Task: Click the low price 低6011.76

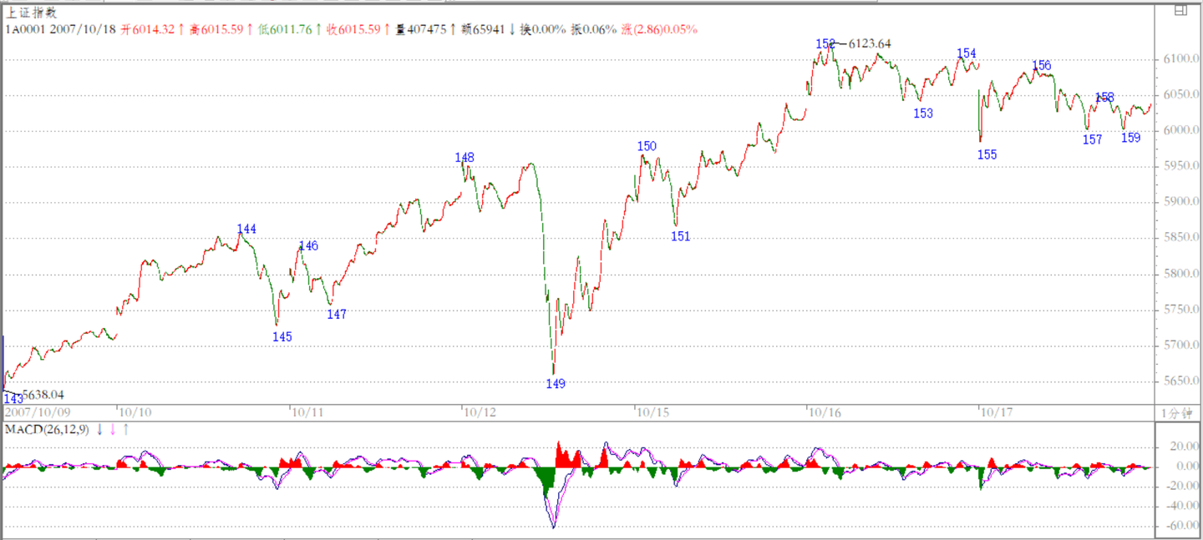Action: point(284,29)
